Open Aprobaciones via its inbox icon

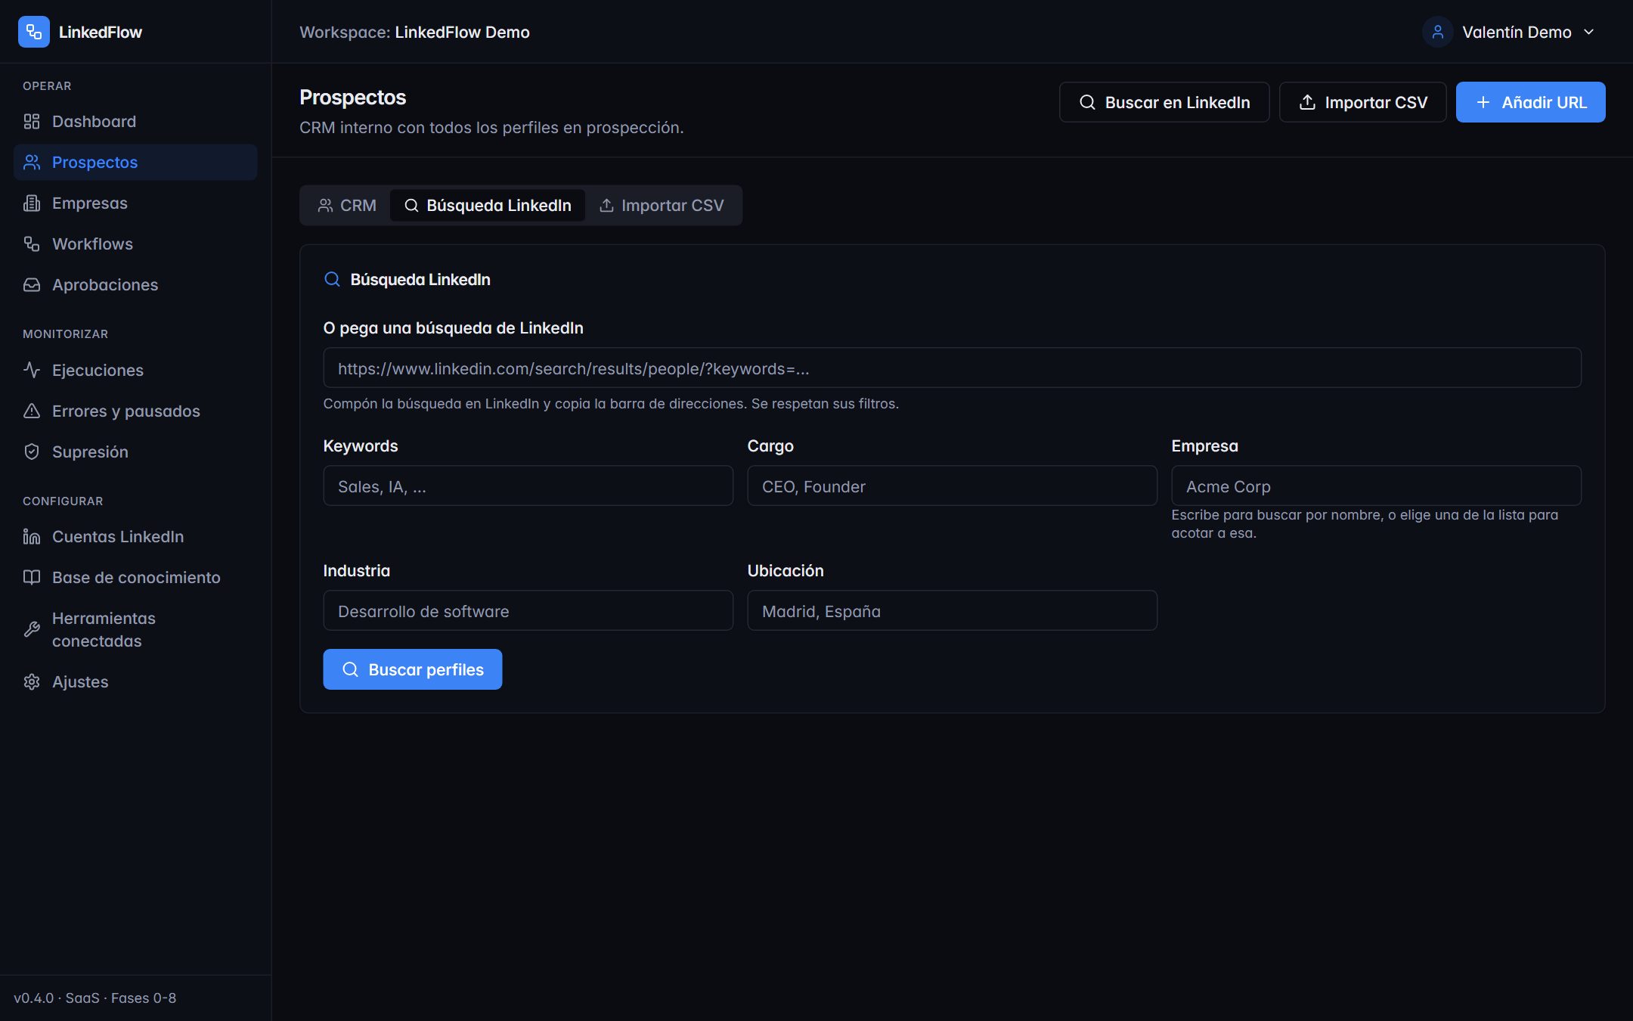point(32,285)
